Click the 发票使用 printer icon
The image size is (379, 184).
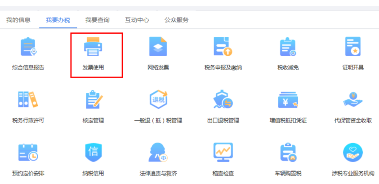[x=93, y=47]
